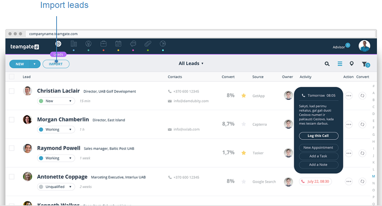Image resolution: width=382 pixels, height=206 pixels.
Task: Open the Advisor notifications
Action: click(341, 47)
